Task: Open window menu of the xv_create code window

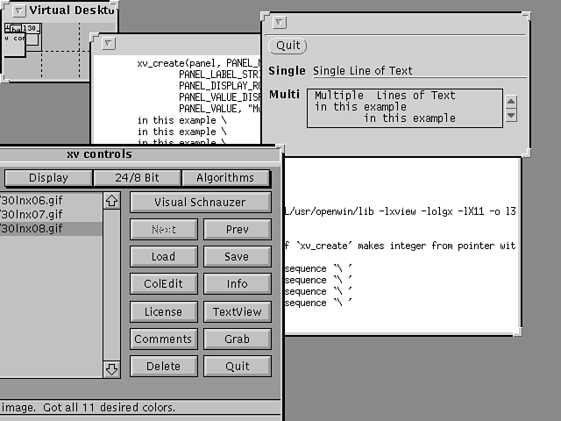Action: (107, 42)
